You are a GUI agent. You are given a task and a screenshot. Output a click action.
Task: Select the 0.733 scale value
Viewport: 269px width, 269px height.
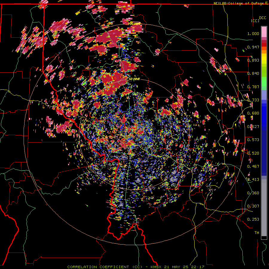(x=253, y=100)
